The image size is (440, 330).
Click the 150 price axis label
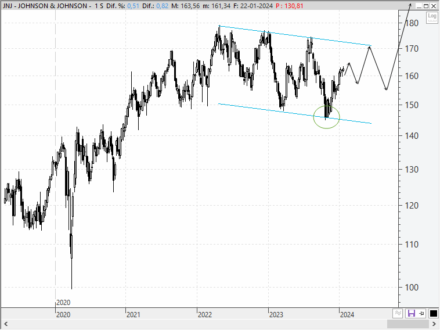point(411,105)
